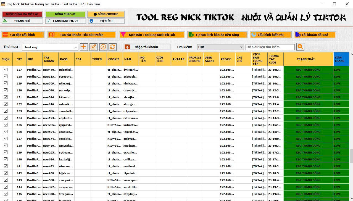
Task: Click the refresh folder icon
Action: (x=112, y=47)
